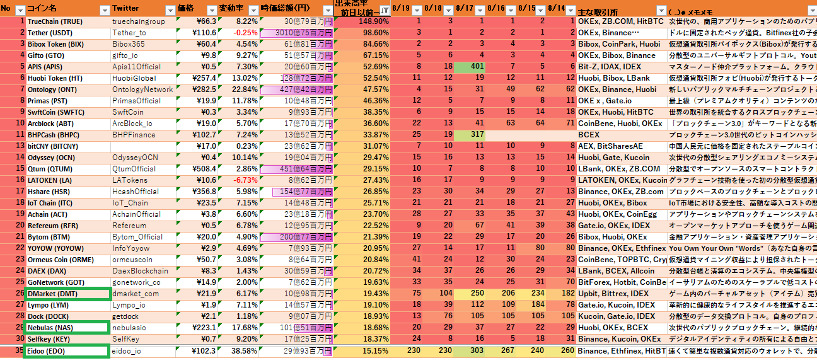Select the 8/19 date column header
This screenshot has width=817, height=363.
coord(401,9)
